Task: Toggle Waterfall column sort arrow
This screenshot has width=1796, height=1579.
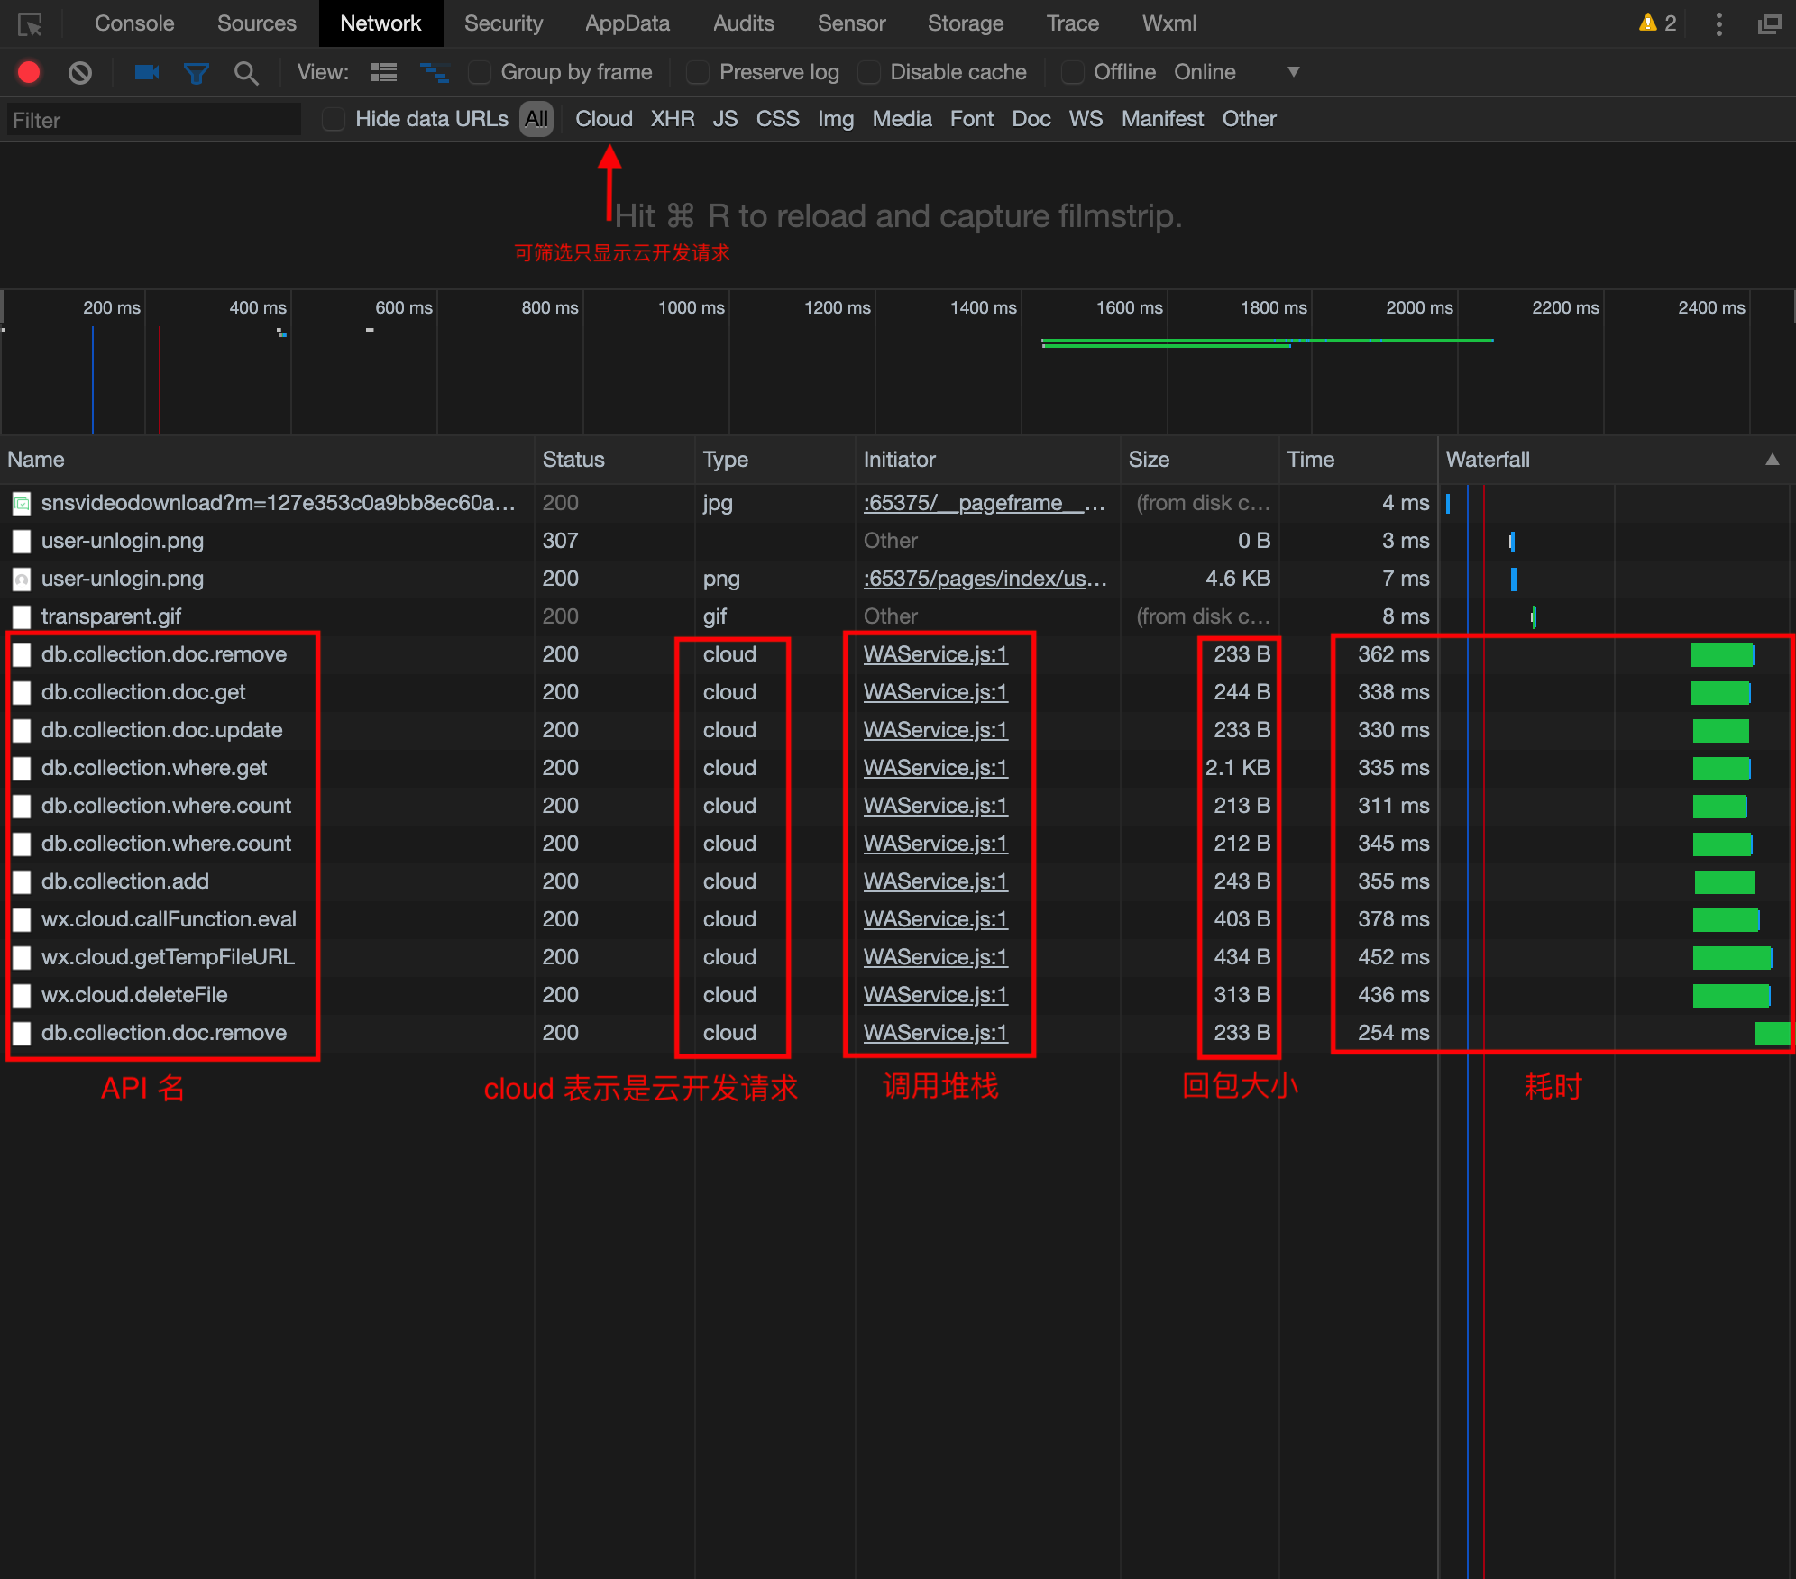Action: point(1773,460)
